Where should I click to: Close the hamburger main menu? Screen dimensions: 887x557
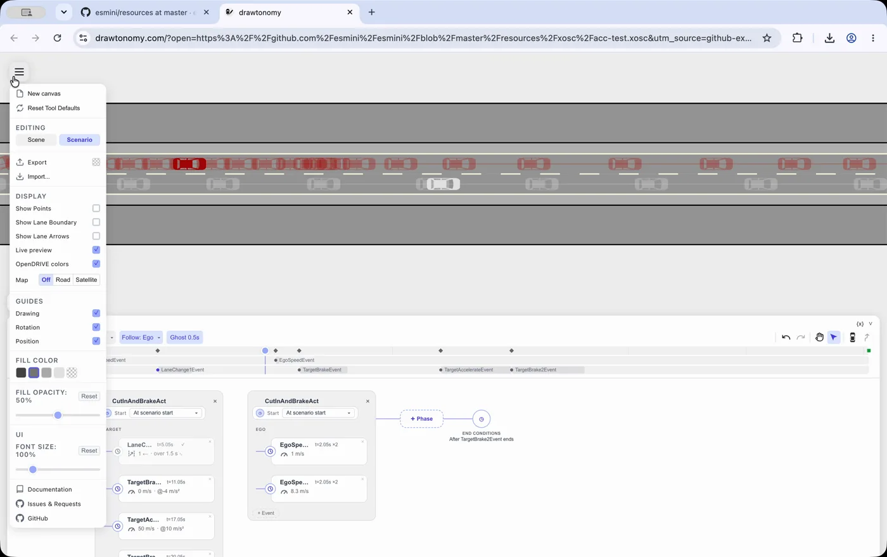tap(19, 72)
